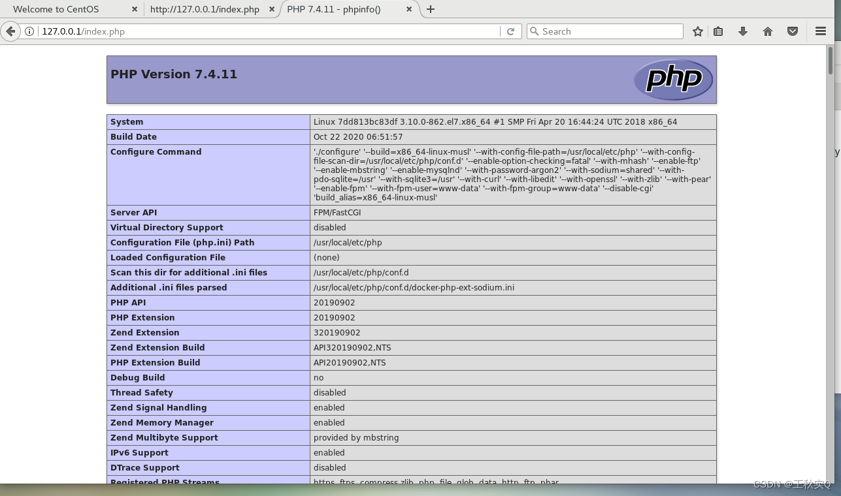Click the PHP API label
Image resolution: width=841 pixels, height=496 pixels.
click(x=128, y=303)
